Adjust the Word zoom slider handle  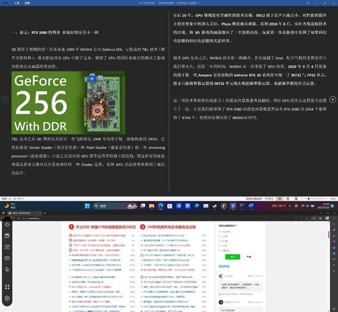pyautogui.click(x=309, y=199)
